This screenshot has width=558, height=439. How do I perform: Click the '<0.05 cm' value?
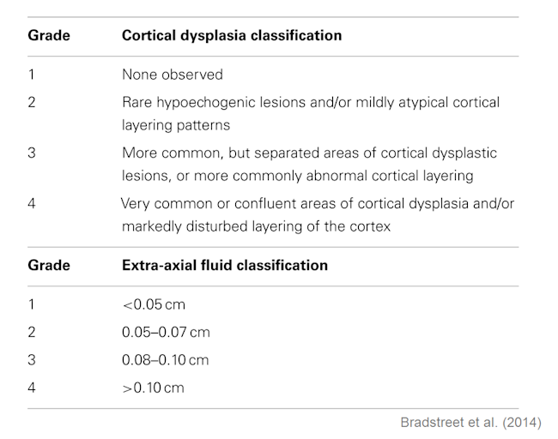[154, 304]
